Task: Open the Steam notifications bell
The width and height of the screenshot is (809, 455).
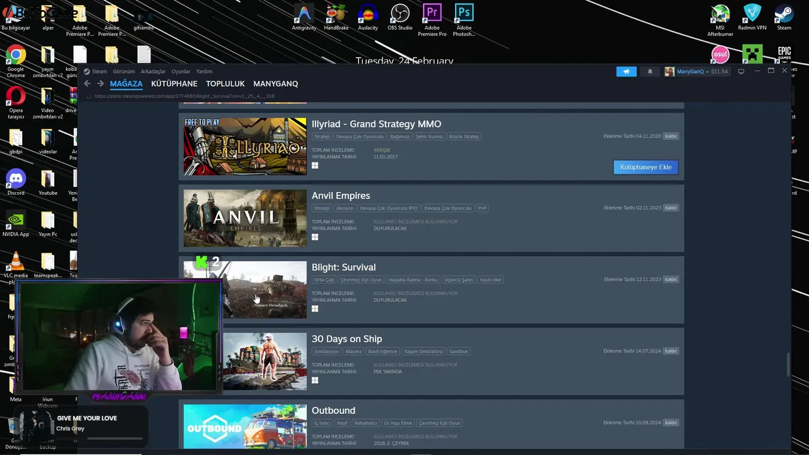Action: [x=650, y=71]
